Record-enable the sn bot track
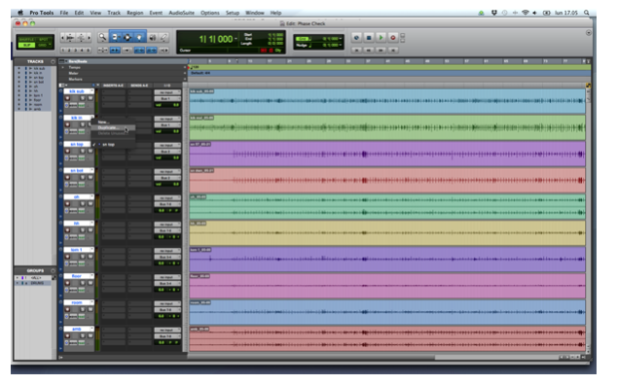The width and height of the screenshot is (617, 385). [67, 178]
